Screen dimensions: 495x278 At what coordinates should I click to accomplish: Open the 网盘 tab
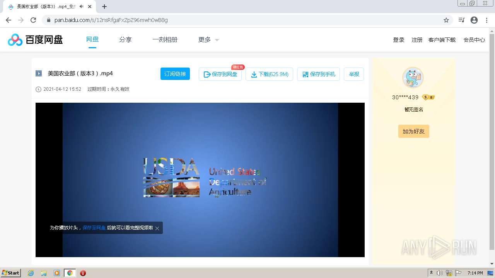pos(92,39)
